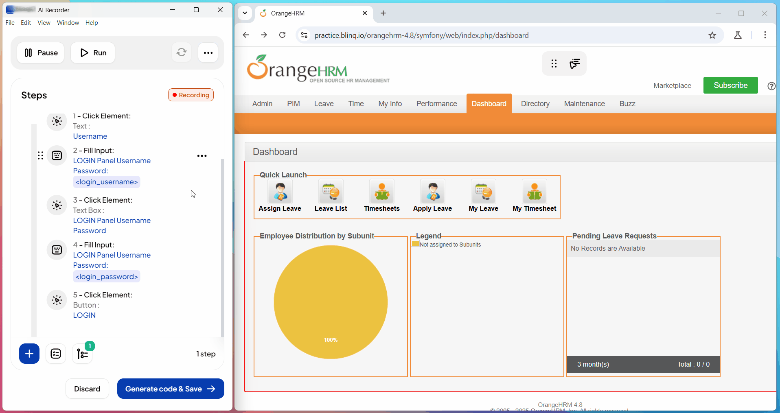Open the Maintenance menu tab
Screen dimensions: 780x413
click(x=585, y=104)
